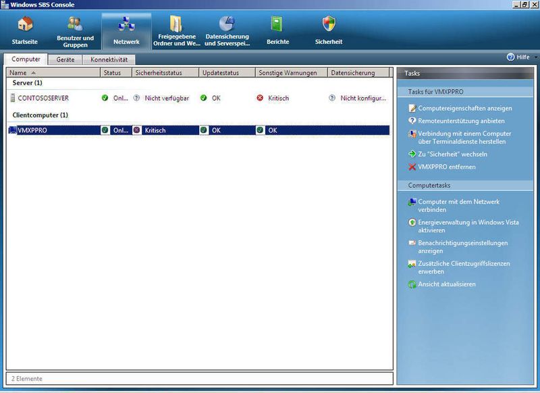Sort by the Status column header

click(116, 73)
